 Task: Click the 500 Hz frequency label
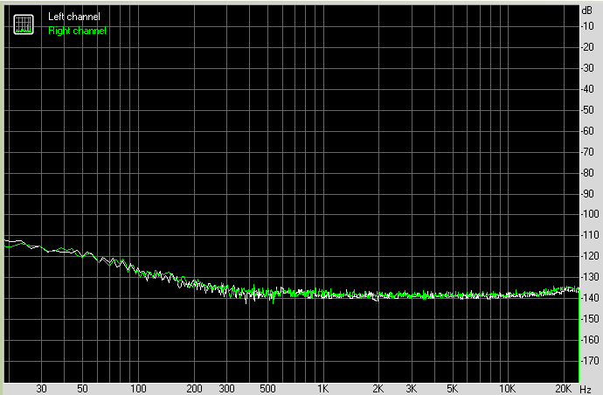[267, 388]
